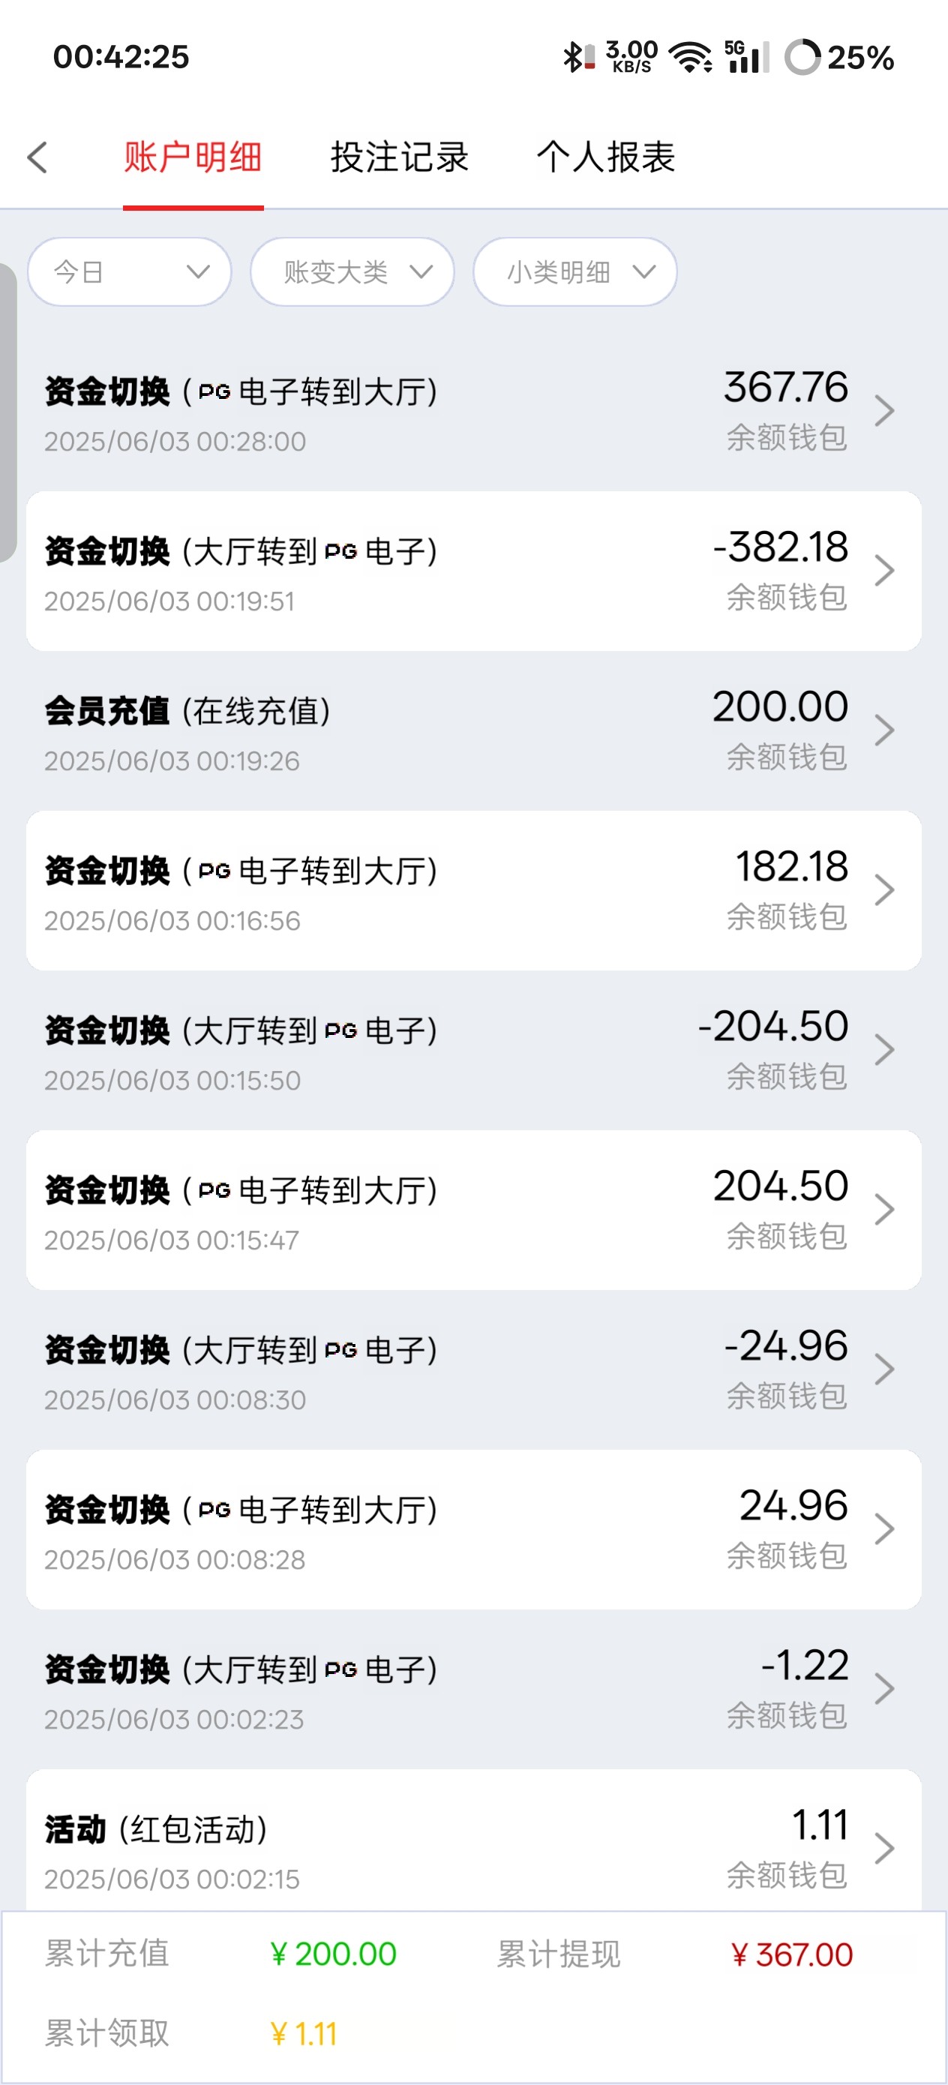Open arrow for 1.11 red packet entry
The image size is (948, 2085).
(x=885, y=1849)
